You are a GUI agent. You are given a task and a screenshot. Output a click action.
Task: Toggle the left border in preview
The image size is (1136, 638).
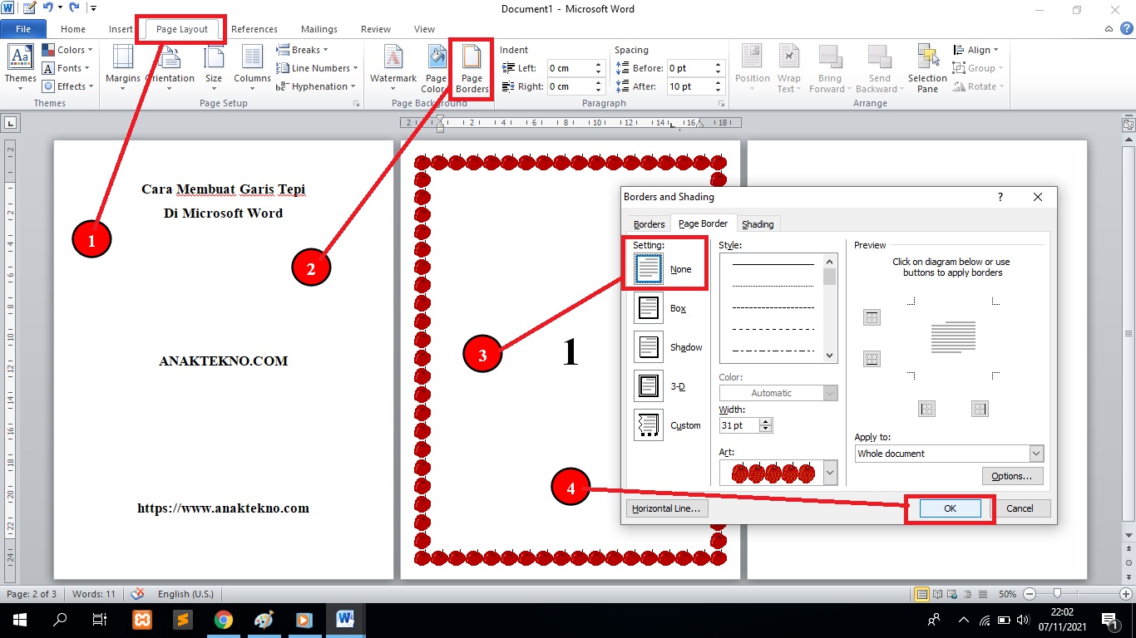927,409
